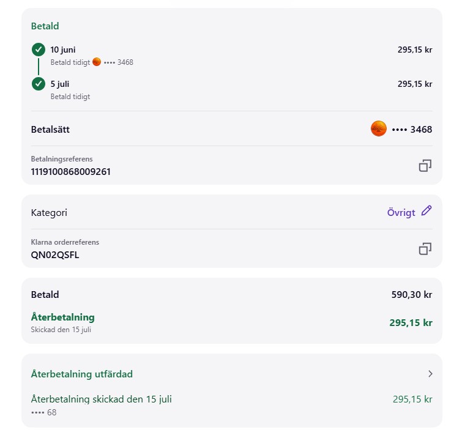This screenshot has height=430, width=462.
Task: Click the Återbetalning skickad den 15 juli entry
Action: [x=101, y=399]
